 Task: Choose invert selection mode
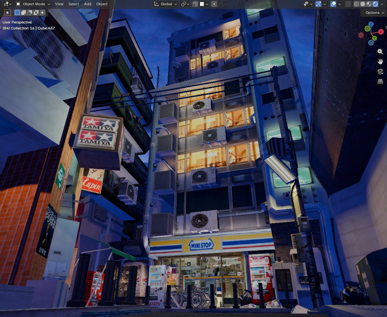pyautogui.click(x=36, y=13)
